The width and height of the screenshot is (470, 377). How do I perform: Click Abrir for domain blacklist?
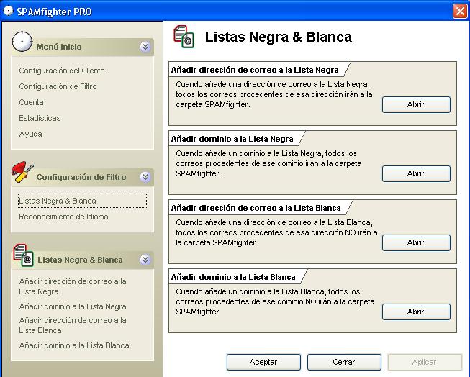(x=416, y=173)
